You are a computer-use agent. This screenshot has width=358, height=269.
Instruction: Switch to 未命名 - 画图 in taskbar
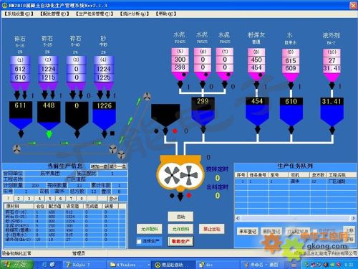click(x=263, y=265)
